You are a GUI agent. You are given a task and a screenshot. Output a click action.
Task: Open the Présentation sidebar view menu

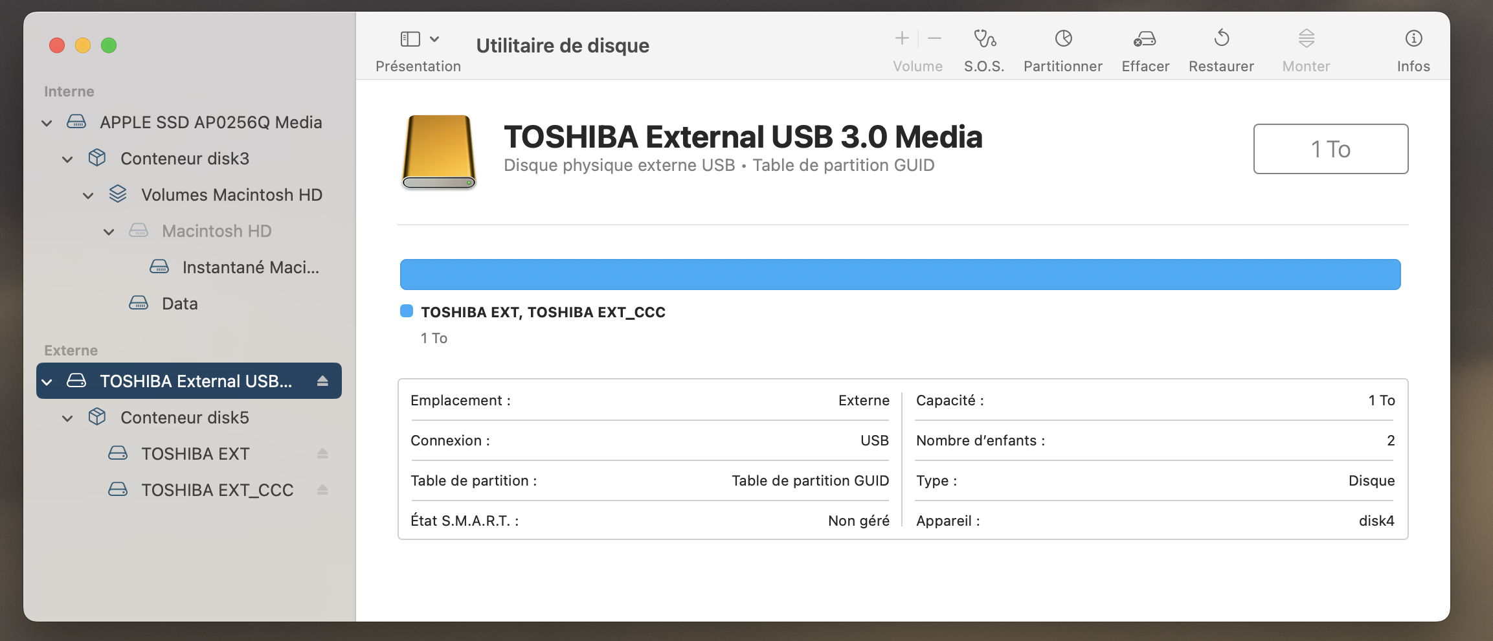coord(420,39)
